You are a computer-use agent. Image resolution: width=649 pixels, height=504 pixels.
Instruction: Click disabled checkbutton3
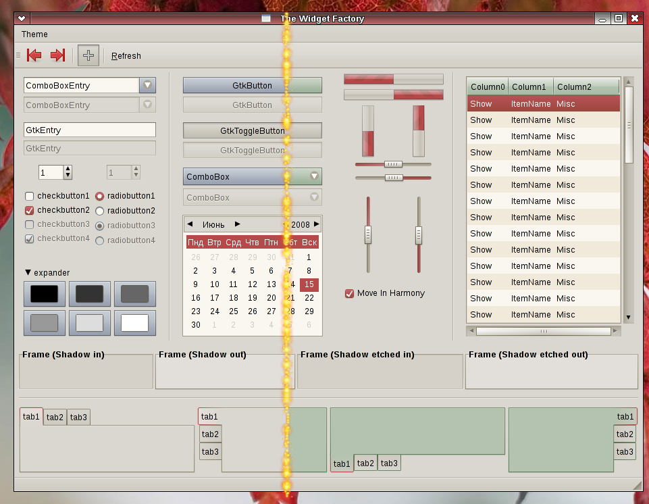point(30,224)
